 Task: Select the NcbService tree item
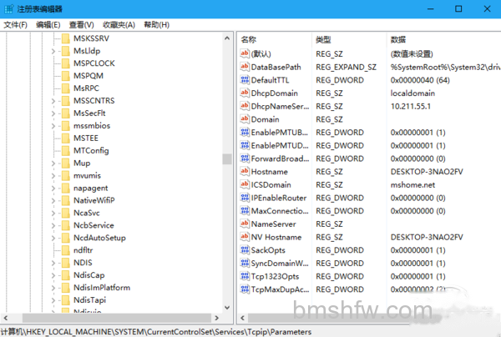(94, 225)
